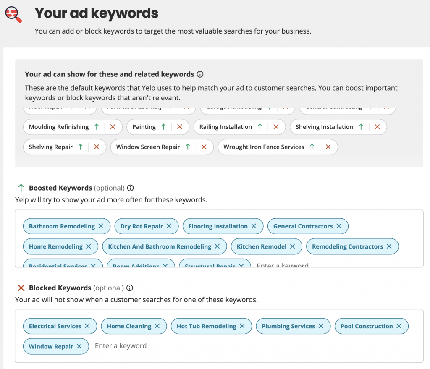Open info icon beside default keywords heading

[200, 74]
